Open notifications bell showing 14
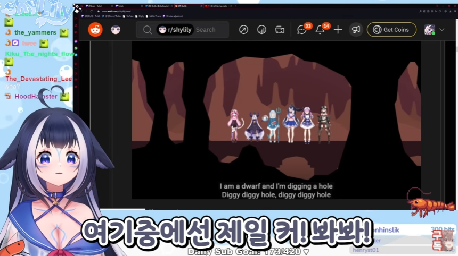458x256 pixels. [320, 30]
